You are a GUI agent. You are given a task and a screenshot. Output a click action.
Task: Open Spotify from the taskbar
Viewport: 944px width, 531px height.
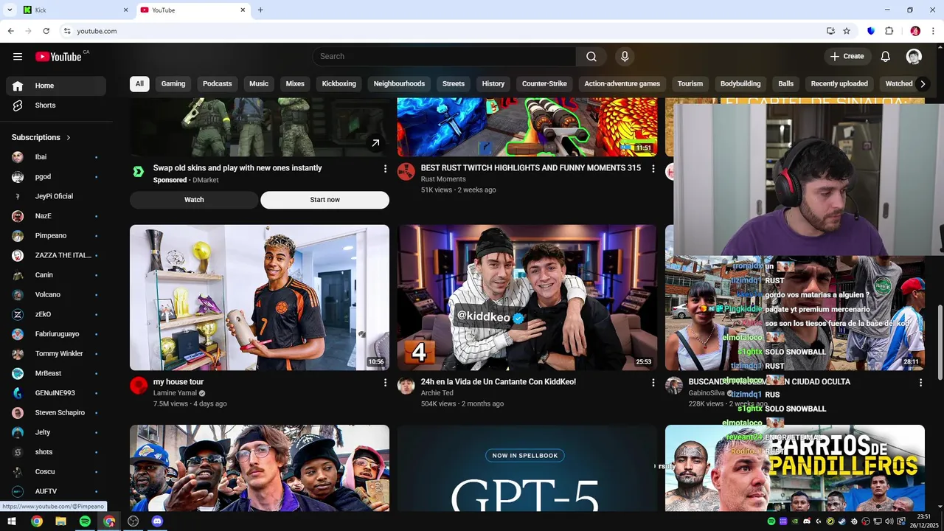(85, 521)
